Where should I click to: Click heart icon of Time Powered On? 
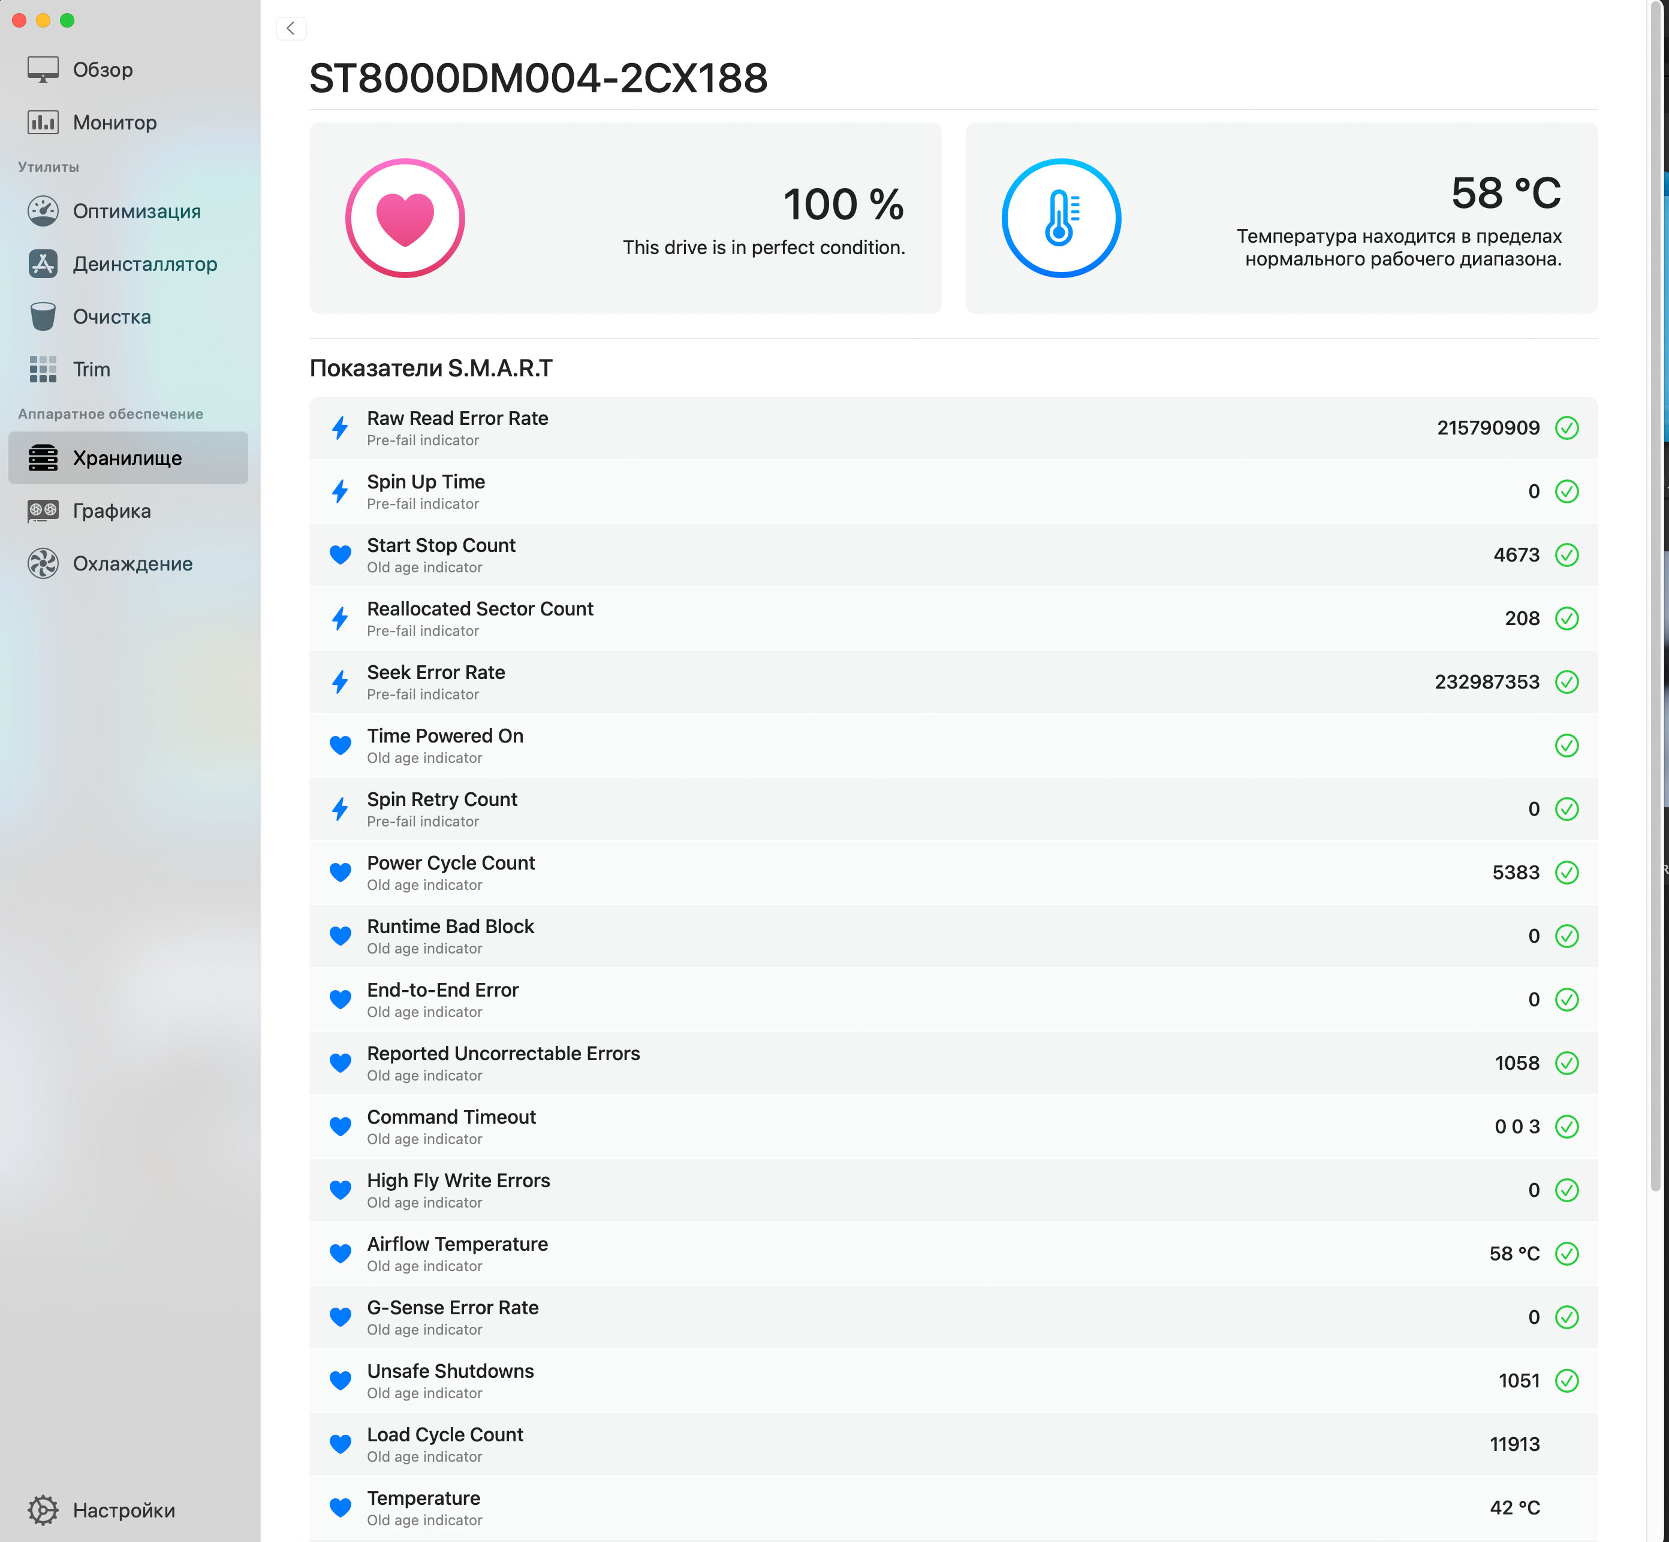pos(340,745)
